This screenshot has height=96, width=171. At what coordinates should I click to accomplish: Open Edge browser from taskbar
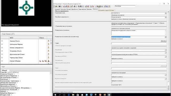tap(69, 95)
